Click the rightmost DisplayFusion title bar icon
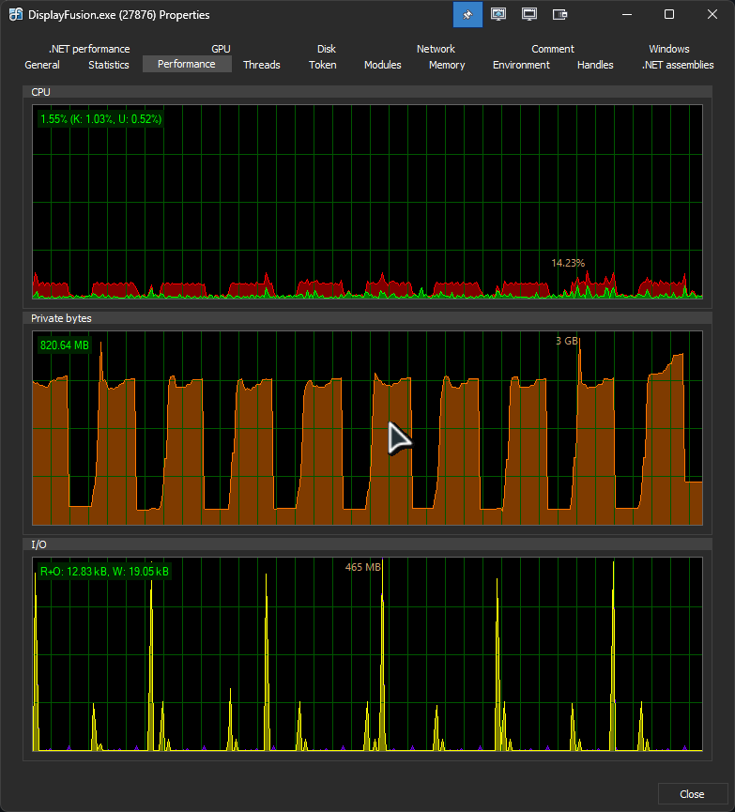 coord(560,15)
